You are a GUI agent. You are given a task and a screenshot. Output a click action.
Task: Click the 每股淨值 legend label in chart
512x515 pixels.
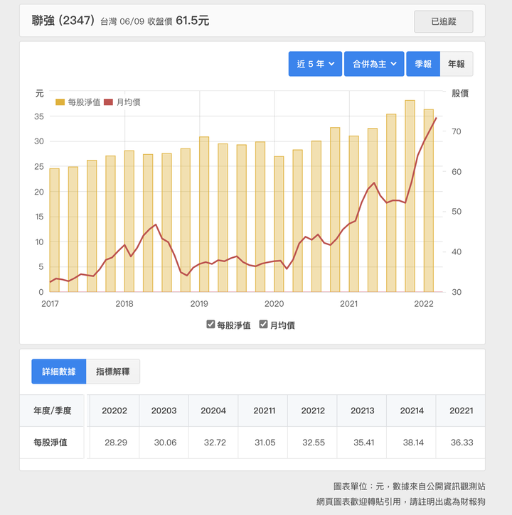click(x=84, y=102)
